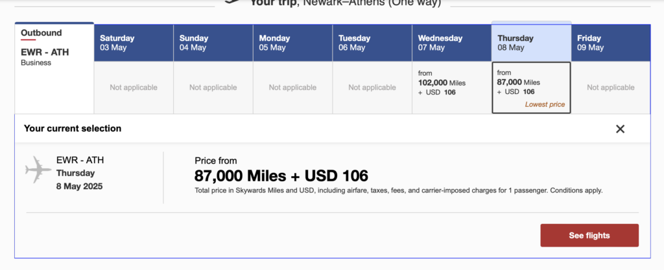
Task: Select Tuesday 06 May in the calendar
Action: tap(372, 43)
